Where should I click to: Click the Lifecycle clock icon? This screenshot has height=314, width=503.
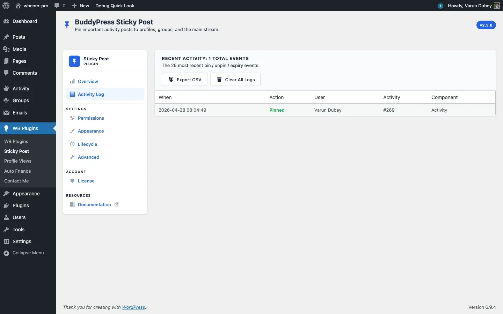72,144
